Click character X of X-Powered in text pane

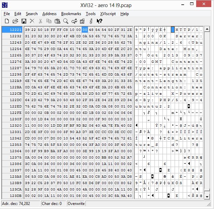[173, 94]
